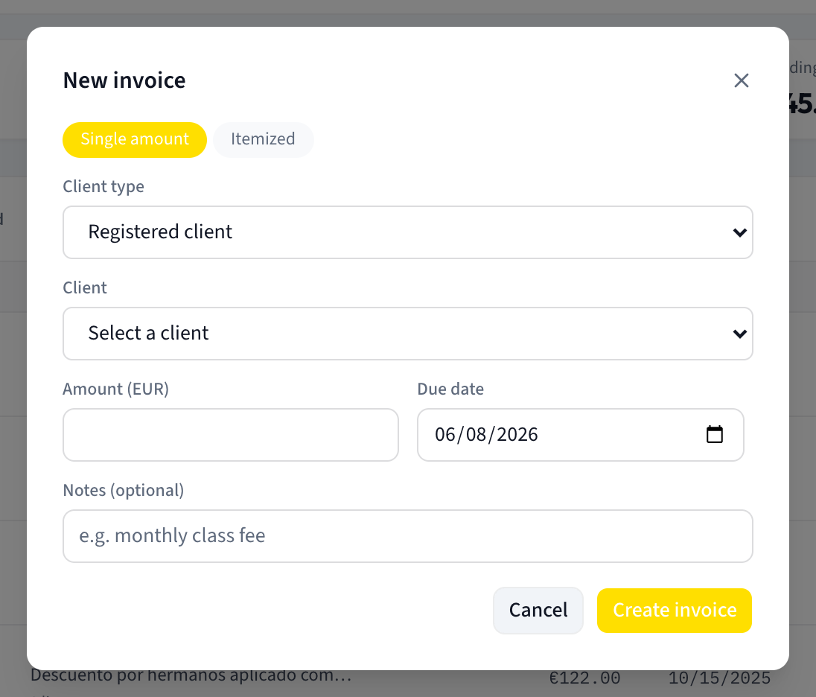Viewport: 816px width, 697px height.
Task: Click the Descuento por hermanos note in background
Action: tap(191, 675)
